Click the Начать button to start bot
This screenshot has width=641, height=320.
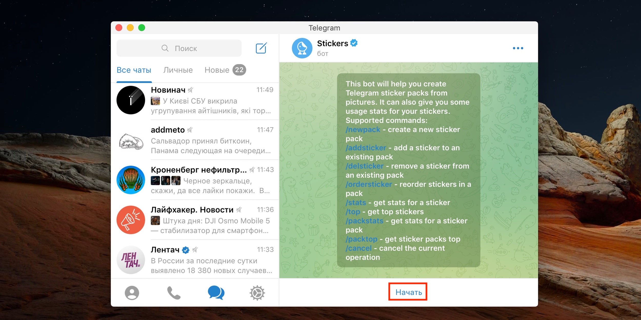click(x=408, y=292)
